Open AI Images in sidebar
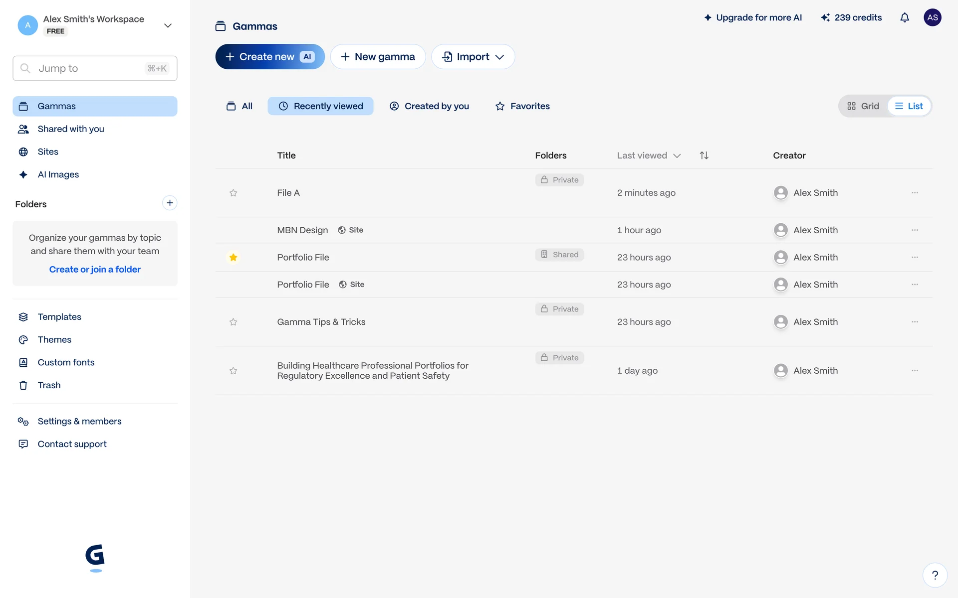 tap(58, 174)
